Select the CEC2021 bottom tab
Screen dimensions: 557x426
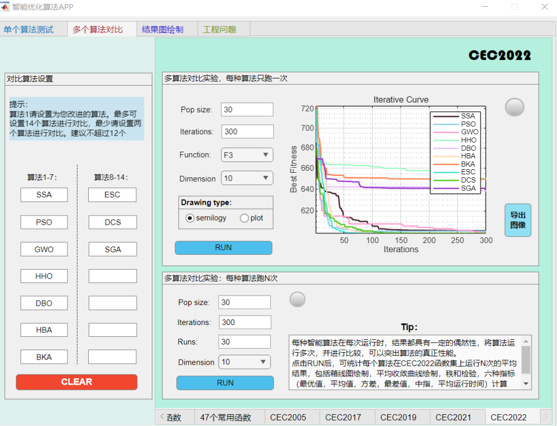pyautogui.click(x=453, y=417)
